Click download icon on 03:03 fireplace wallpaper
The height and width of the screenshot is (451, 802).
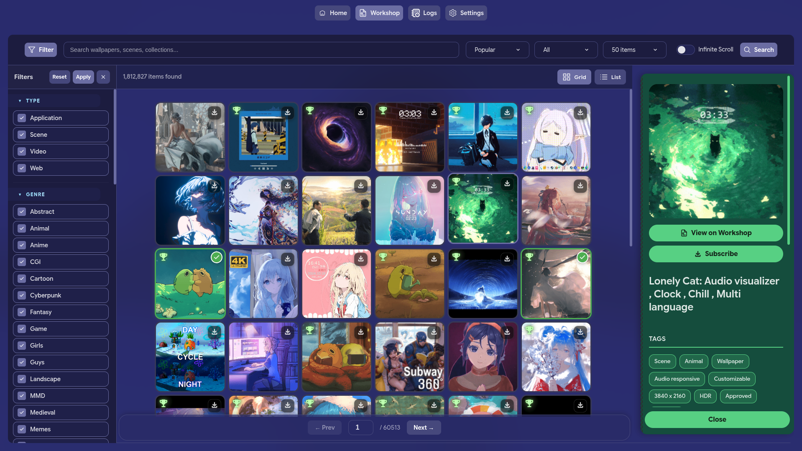click(x=434, y=113)
